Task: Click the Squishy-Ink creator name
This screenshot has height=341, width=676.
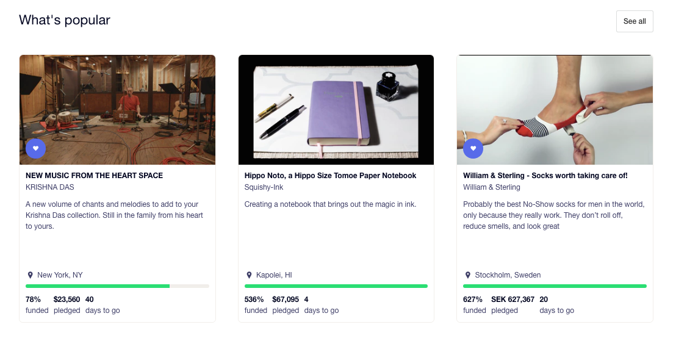Action: tap(264, 187)
